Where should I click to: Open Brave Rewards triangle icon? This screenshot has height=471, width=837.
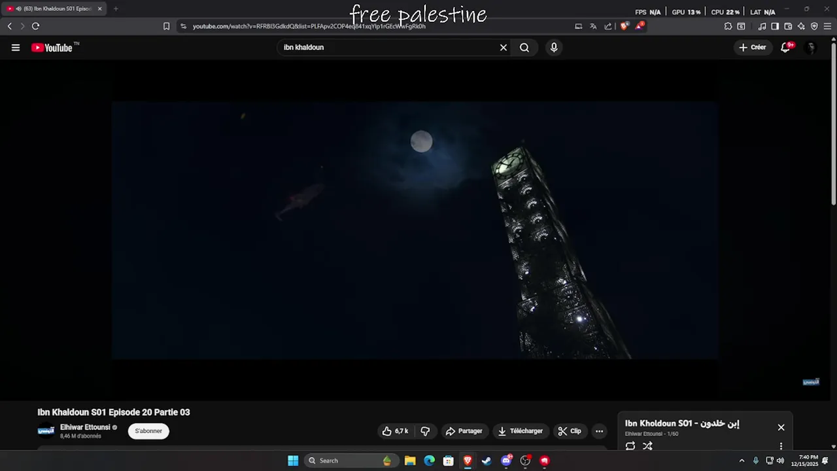point(640,26)
